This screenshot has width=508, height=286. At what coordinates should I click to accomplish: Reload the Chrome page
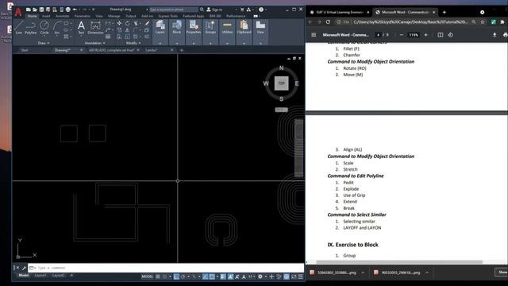[x=328, y=21]
